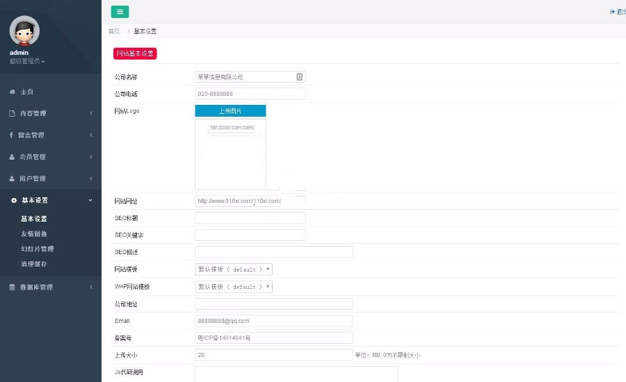Expand the chevron on 会员管理 row
626x382 pixels.
coord(91,157)
